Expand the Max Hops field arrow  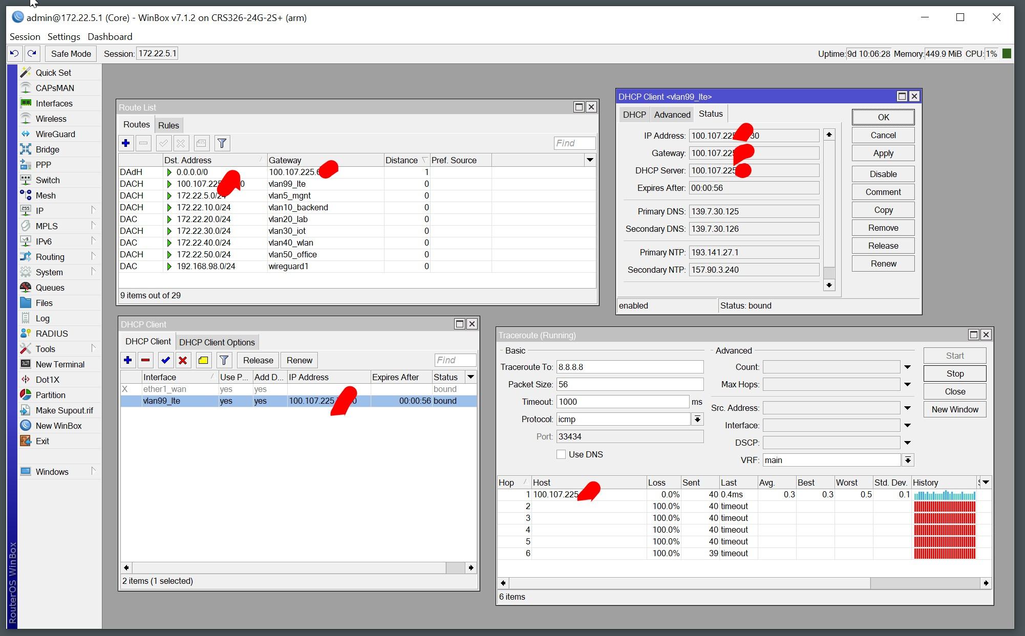click(x=907, y=384)
